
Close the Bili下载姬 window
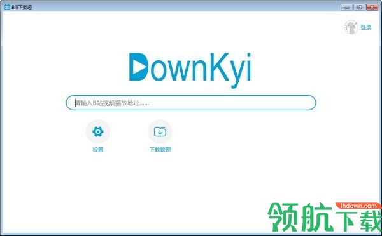(x=372, y=7)
